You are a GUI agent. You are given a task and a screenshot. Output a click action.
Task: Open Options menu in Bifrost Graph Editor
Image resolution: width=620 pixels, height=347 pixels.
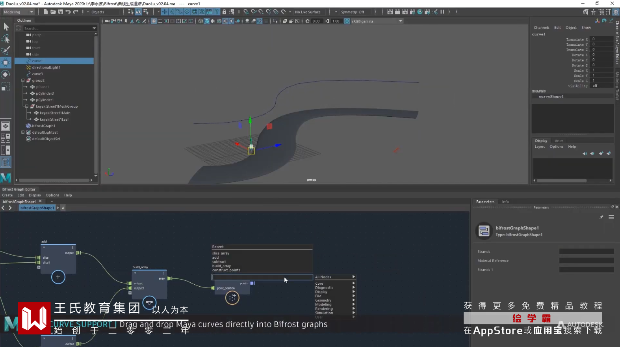point(52,195)
